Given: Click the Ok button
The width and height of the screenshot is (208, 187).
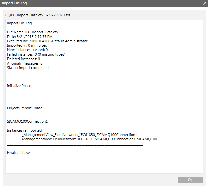Looking at the screenshot, I should pos(190,180).
